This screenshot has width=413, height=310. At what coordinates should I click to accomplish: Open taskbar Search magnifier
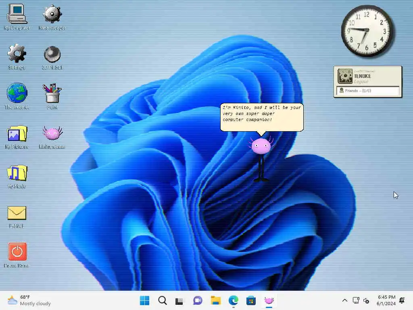pos(162,300)
